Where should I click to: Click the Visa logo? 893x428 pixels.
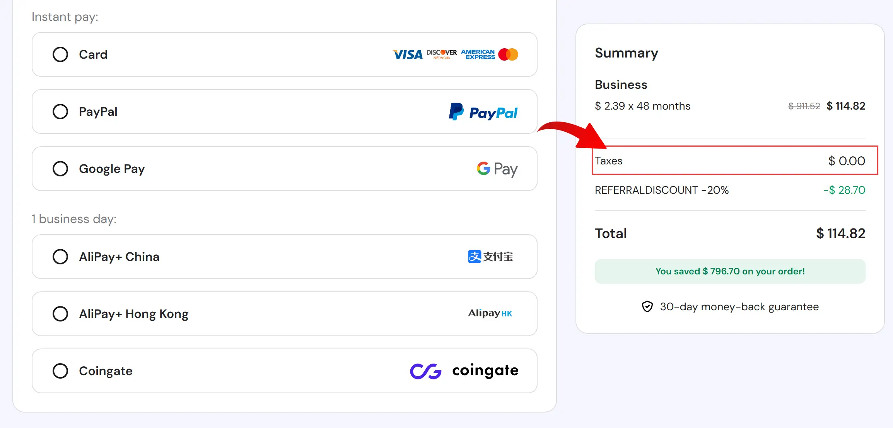coord(407,54)
